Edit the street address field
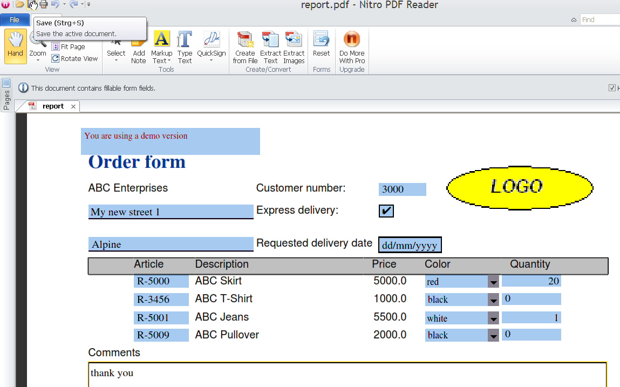 [x=171, y=212]
